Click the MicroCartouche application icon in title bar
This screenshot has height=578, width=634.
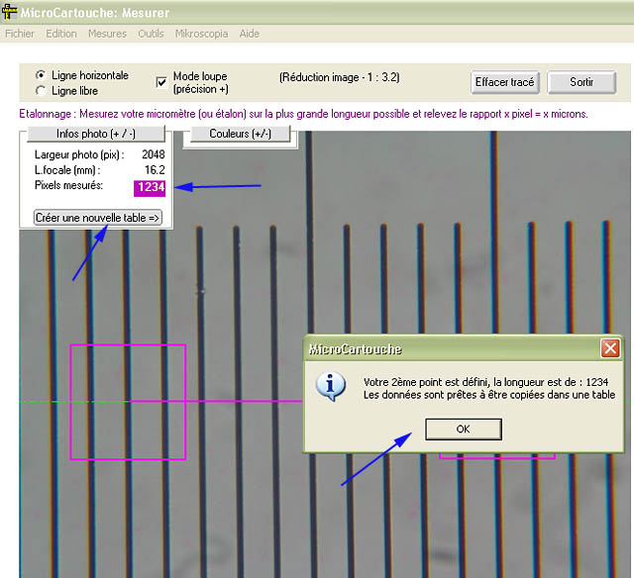point(10,11)
